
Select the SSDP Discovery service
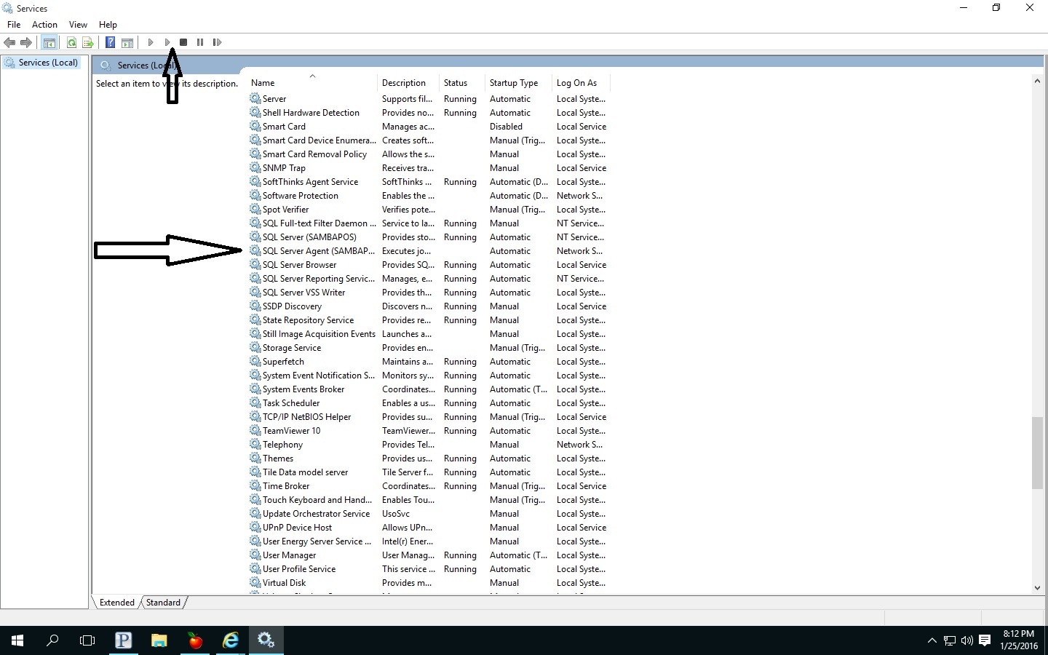429,306
